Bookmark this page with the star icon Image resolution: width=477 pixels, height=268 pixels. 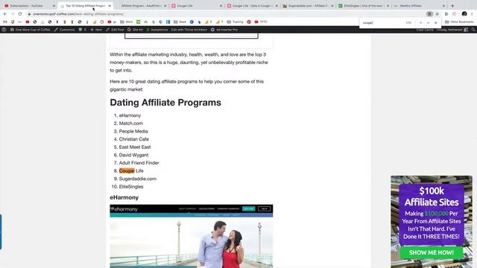[x=437, y=14]
